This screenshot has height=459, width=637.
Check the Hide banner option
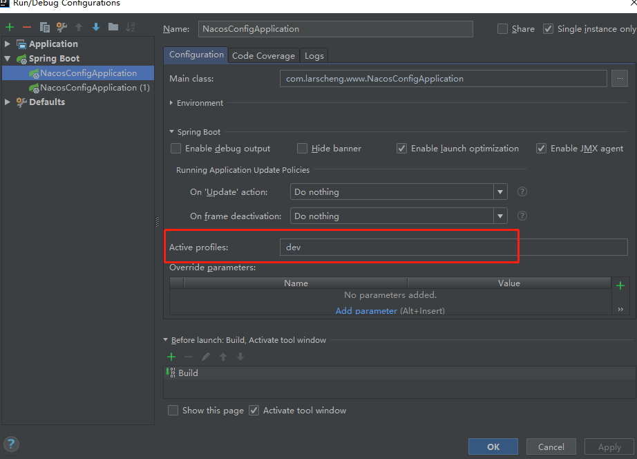[x=302, y=149]
